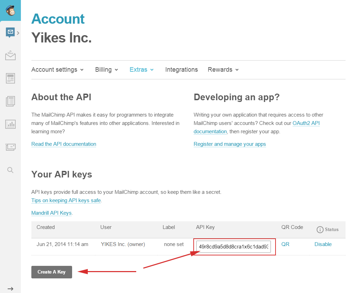Image resolution: width=356 pixels, height=293 pixels.
Task: Click the Created column header
Action: pos(46,227)
